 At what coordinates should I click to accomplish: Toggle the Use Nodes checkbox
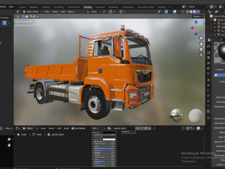[x=73, y=128]
